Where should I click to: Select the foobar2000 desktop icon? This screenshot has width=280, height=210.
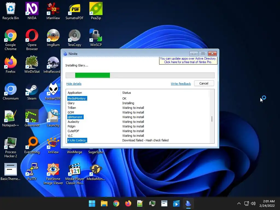(53, 91)
